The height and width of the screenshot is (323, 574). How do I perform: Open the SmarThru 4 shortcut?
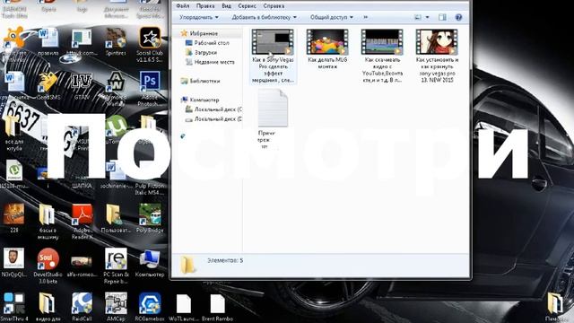[x=14, y=307]
